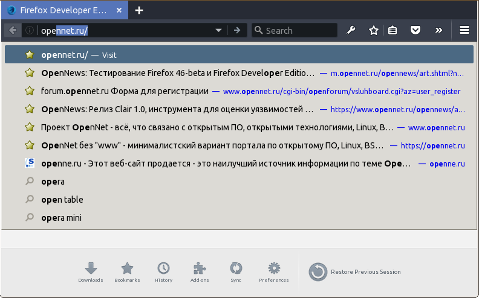Click the m.opennet.ru/opennews URL link
The width and height of the screenshot is (479, 298).
click(x=397, y=74)
